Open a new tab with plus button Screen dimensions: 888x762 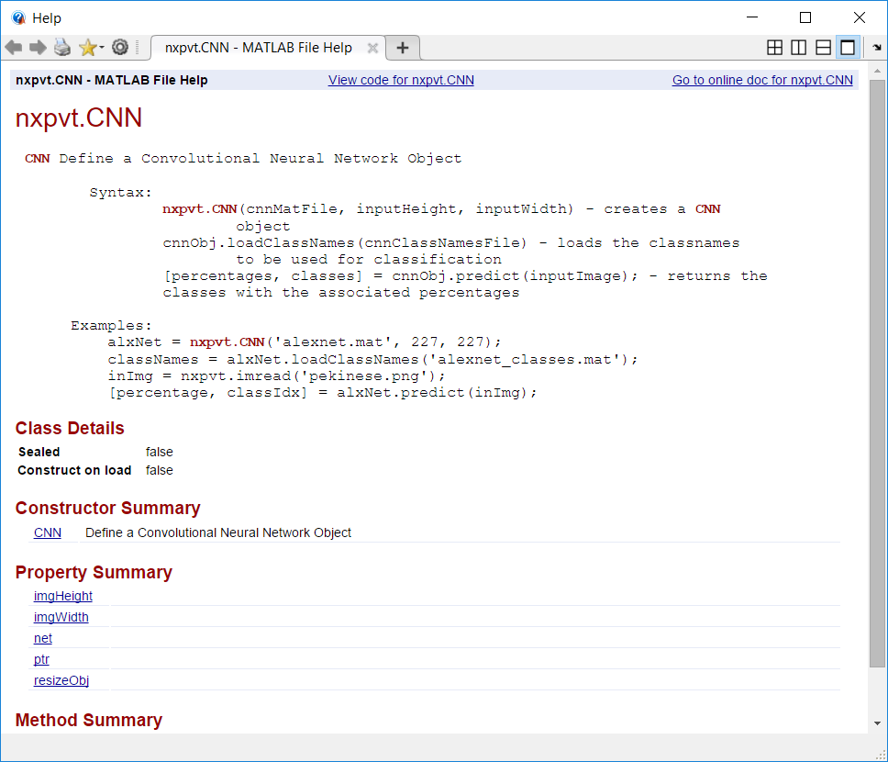click(403, 48)
